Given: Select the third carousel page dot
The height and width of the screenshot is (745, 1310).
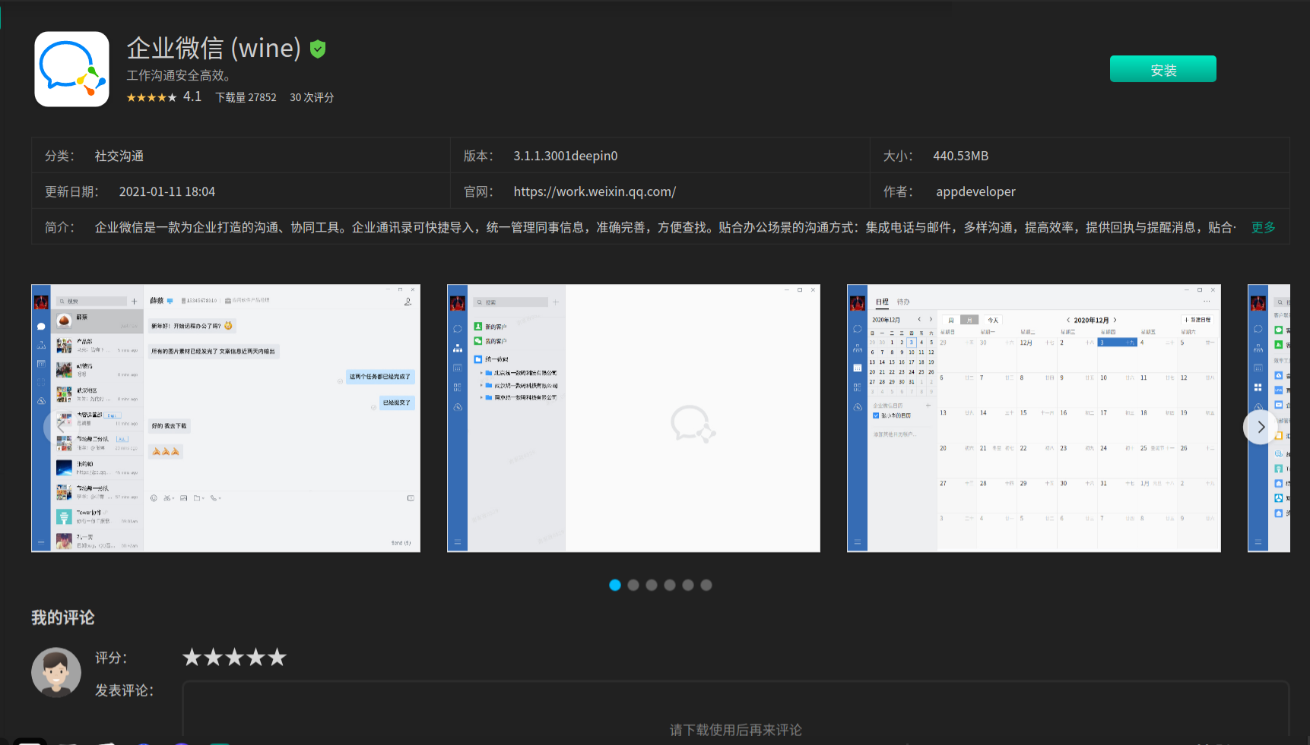Looking at the screenshot, I should coord(652,585).
